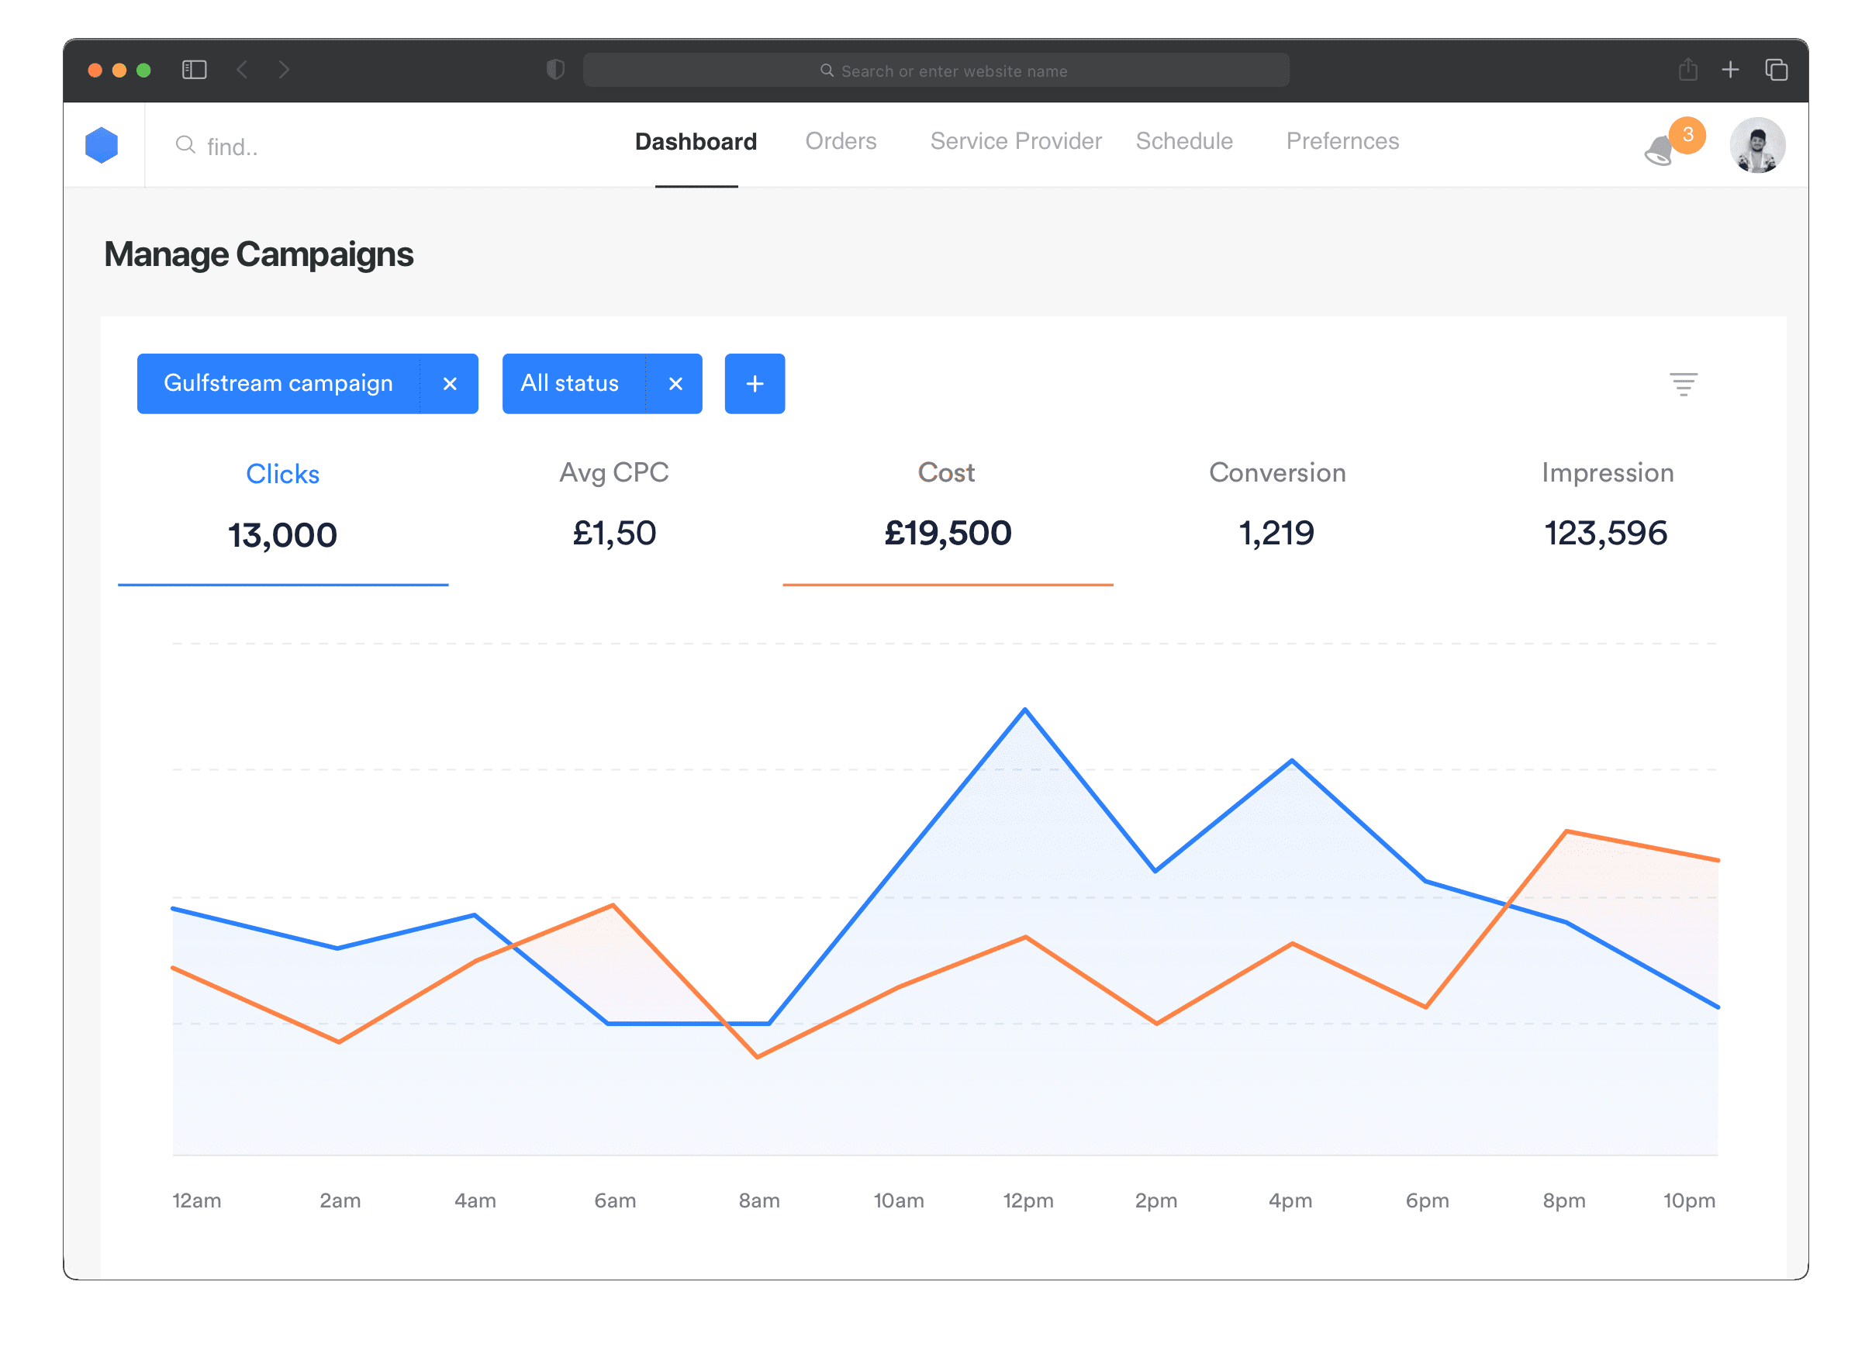Click the £19,500 cost value
The image size is (1872, 1368).
[x=948, y=534]
